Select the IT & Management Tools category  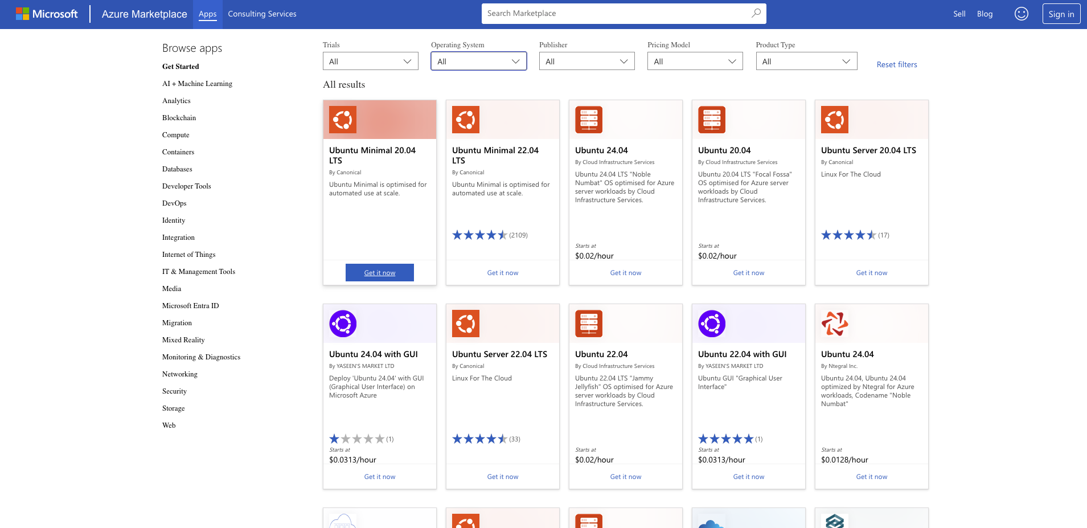click(199, 272)
